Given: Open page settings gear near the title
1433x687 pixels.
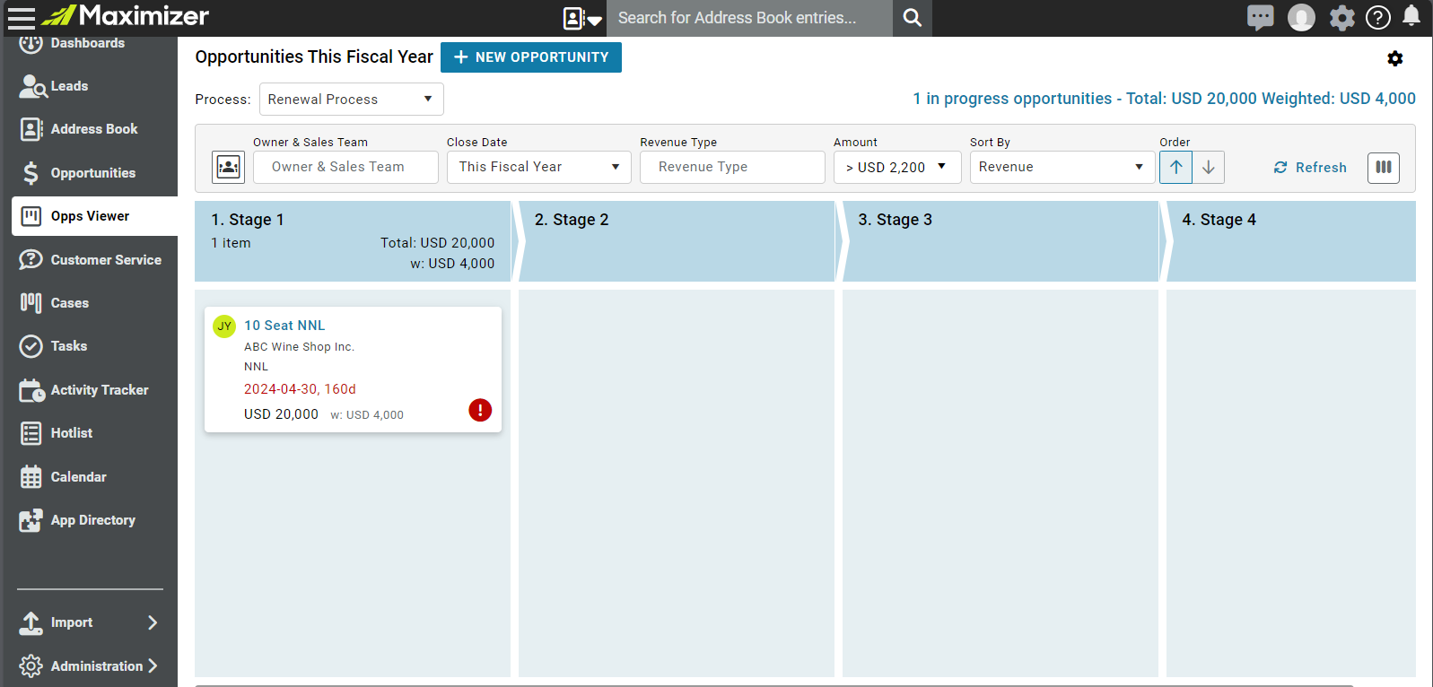Looking at the screenshot, I should tap(1394, 58).
